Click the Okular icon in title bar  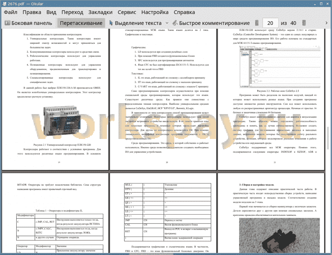4,4
